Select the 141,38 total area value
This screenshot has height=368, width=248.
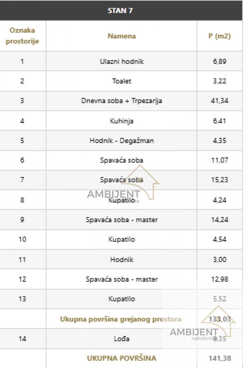219,358
